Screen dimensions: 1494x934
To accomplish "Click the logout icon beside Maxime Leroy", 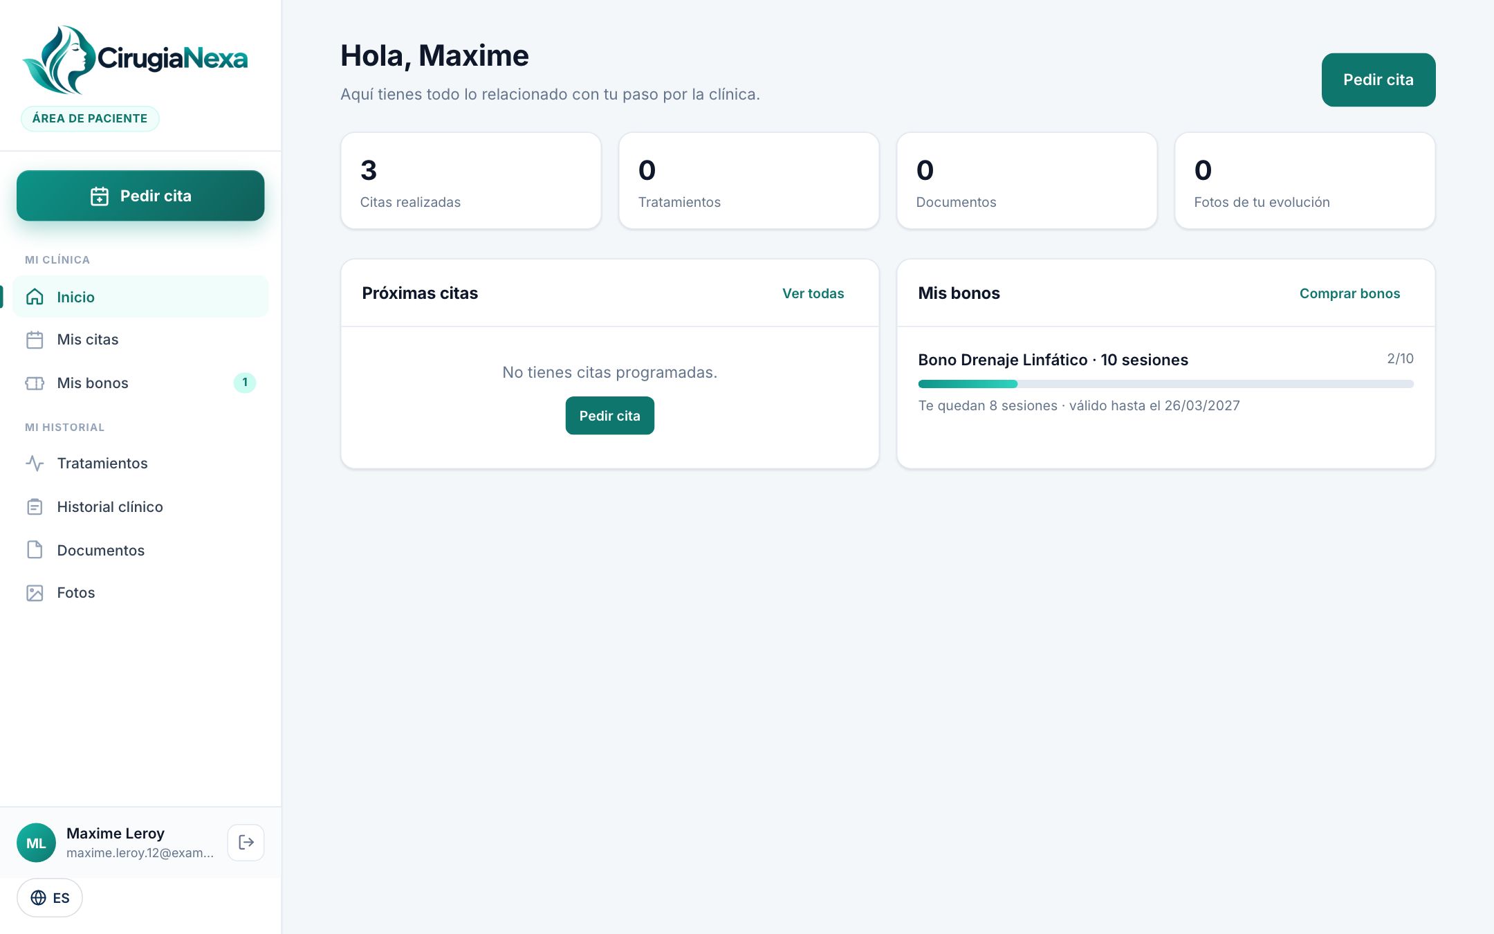I will 246,842.
